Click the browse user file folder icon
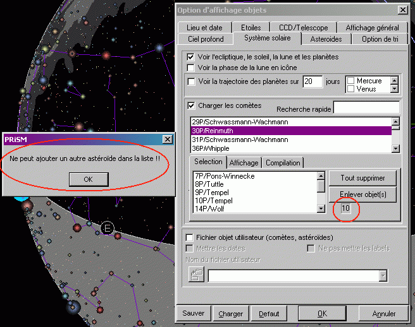Viewport: 415px width, 327px height. [x=197, y=275]
